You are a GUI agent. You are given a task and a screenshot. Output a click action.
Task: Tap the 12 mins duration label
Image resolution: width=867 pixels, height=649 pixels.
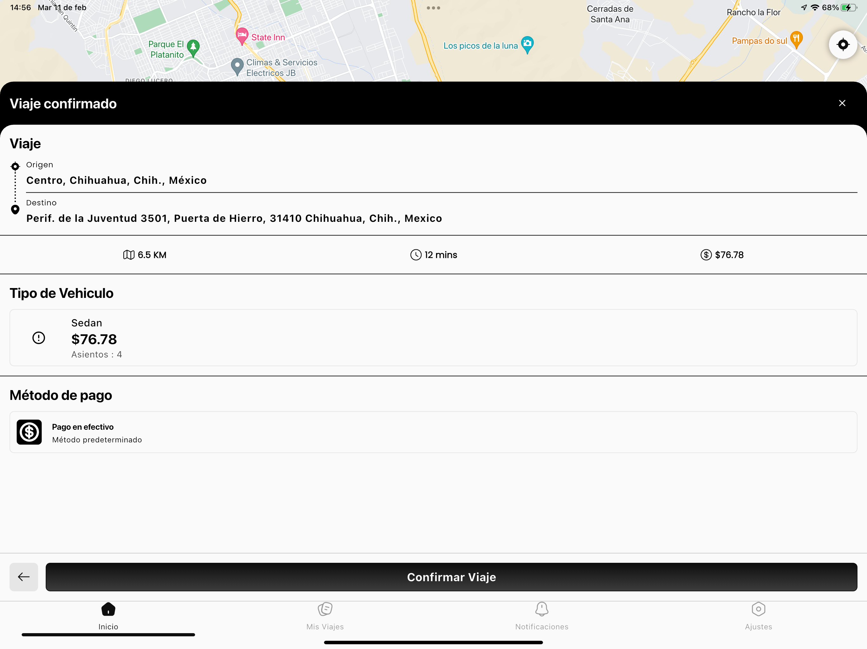tap(440, 255)
